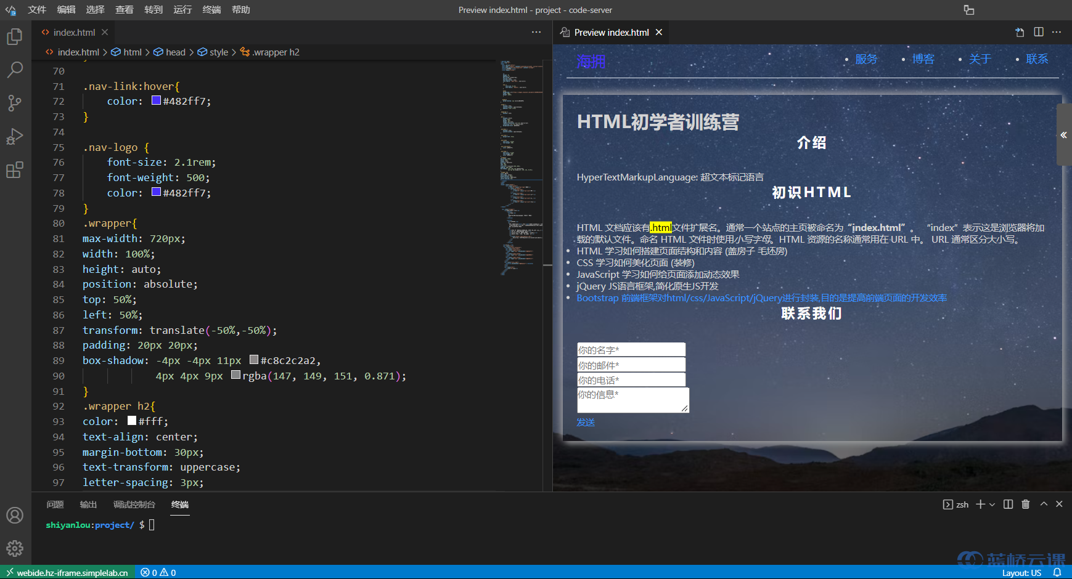Split the preview editor to the right
The image size is (1072, 579).
tap(1039, 32)
